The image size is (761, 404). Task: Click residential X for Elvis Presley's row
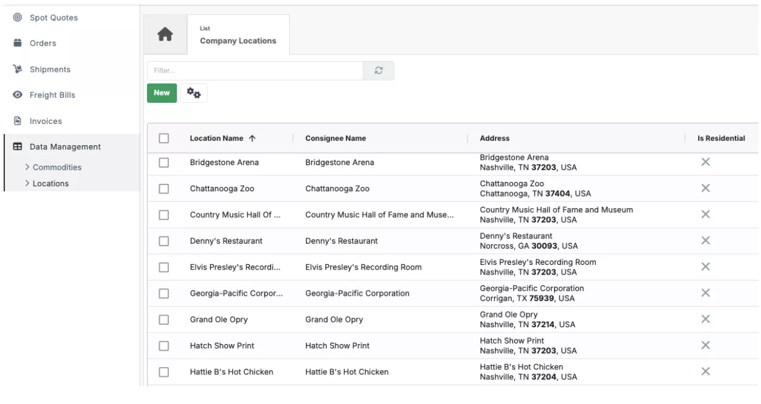[x=705, y=267]
